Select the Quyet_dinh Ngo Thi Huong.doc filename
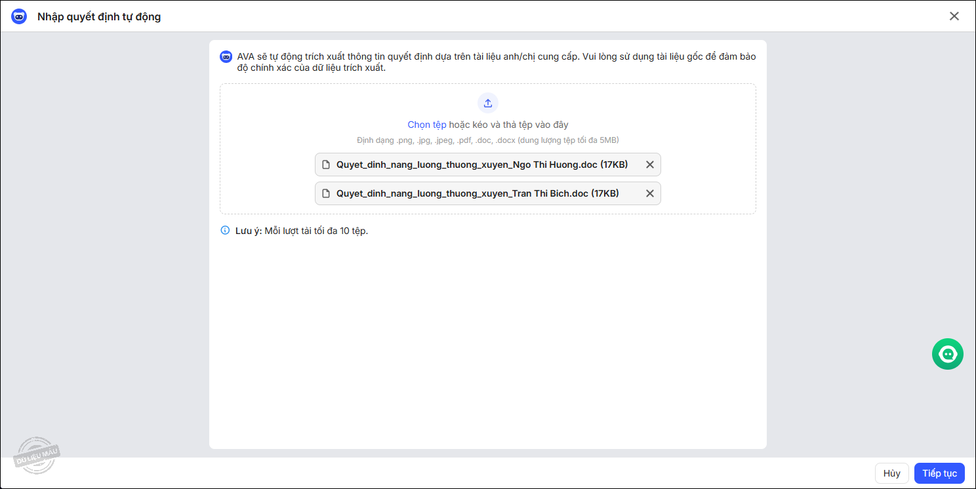This screenshot has height=489, width=976. (481, 165)
